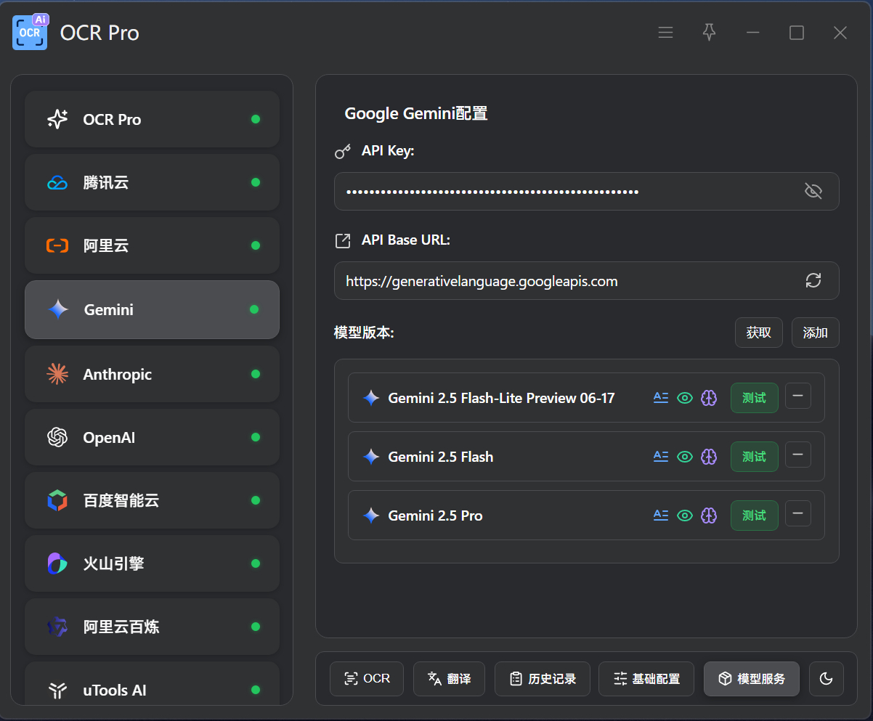Viewport: 873px width, 721px height.
Task: Select OpenAI service in sidebar
Action: click(153, 437)
